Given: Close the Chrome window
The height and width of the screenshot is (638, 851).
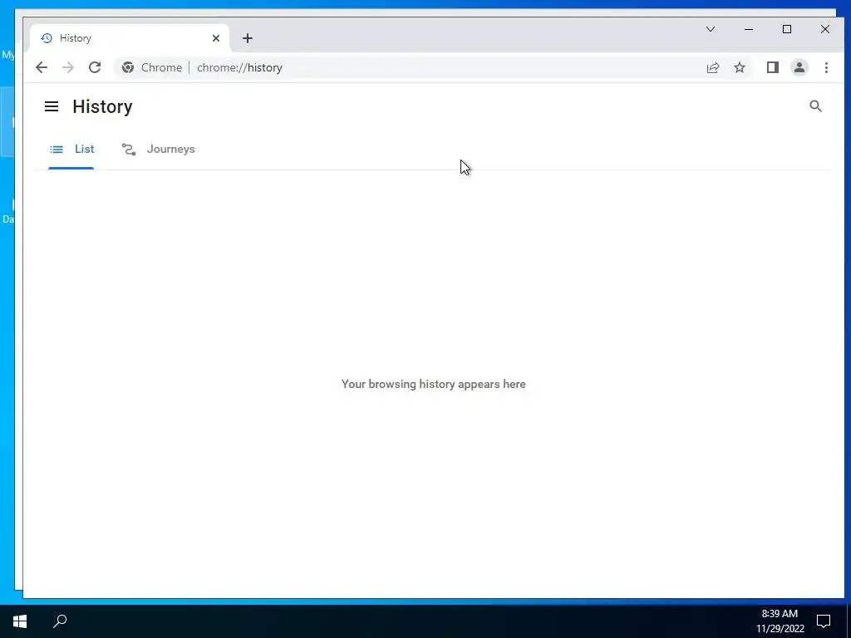Looking at the screenshot, I should (x=825, y=29).
